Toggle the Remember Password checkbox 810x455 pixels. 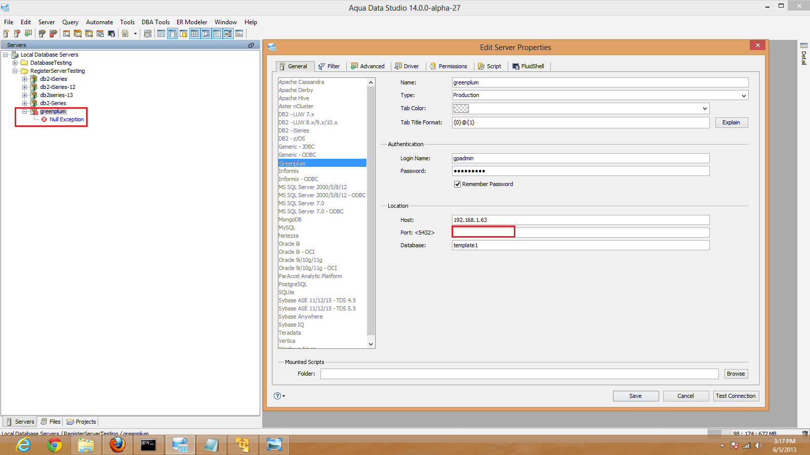click(x=457, y=184)
